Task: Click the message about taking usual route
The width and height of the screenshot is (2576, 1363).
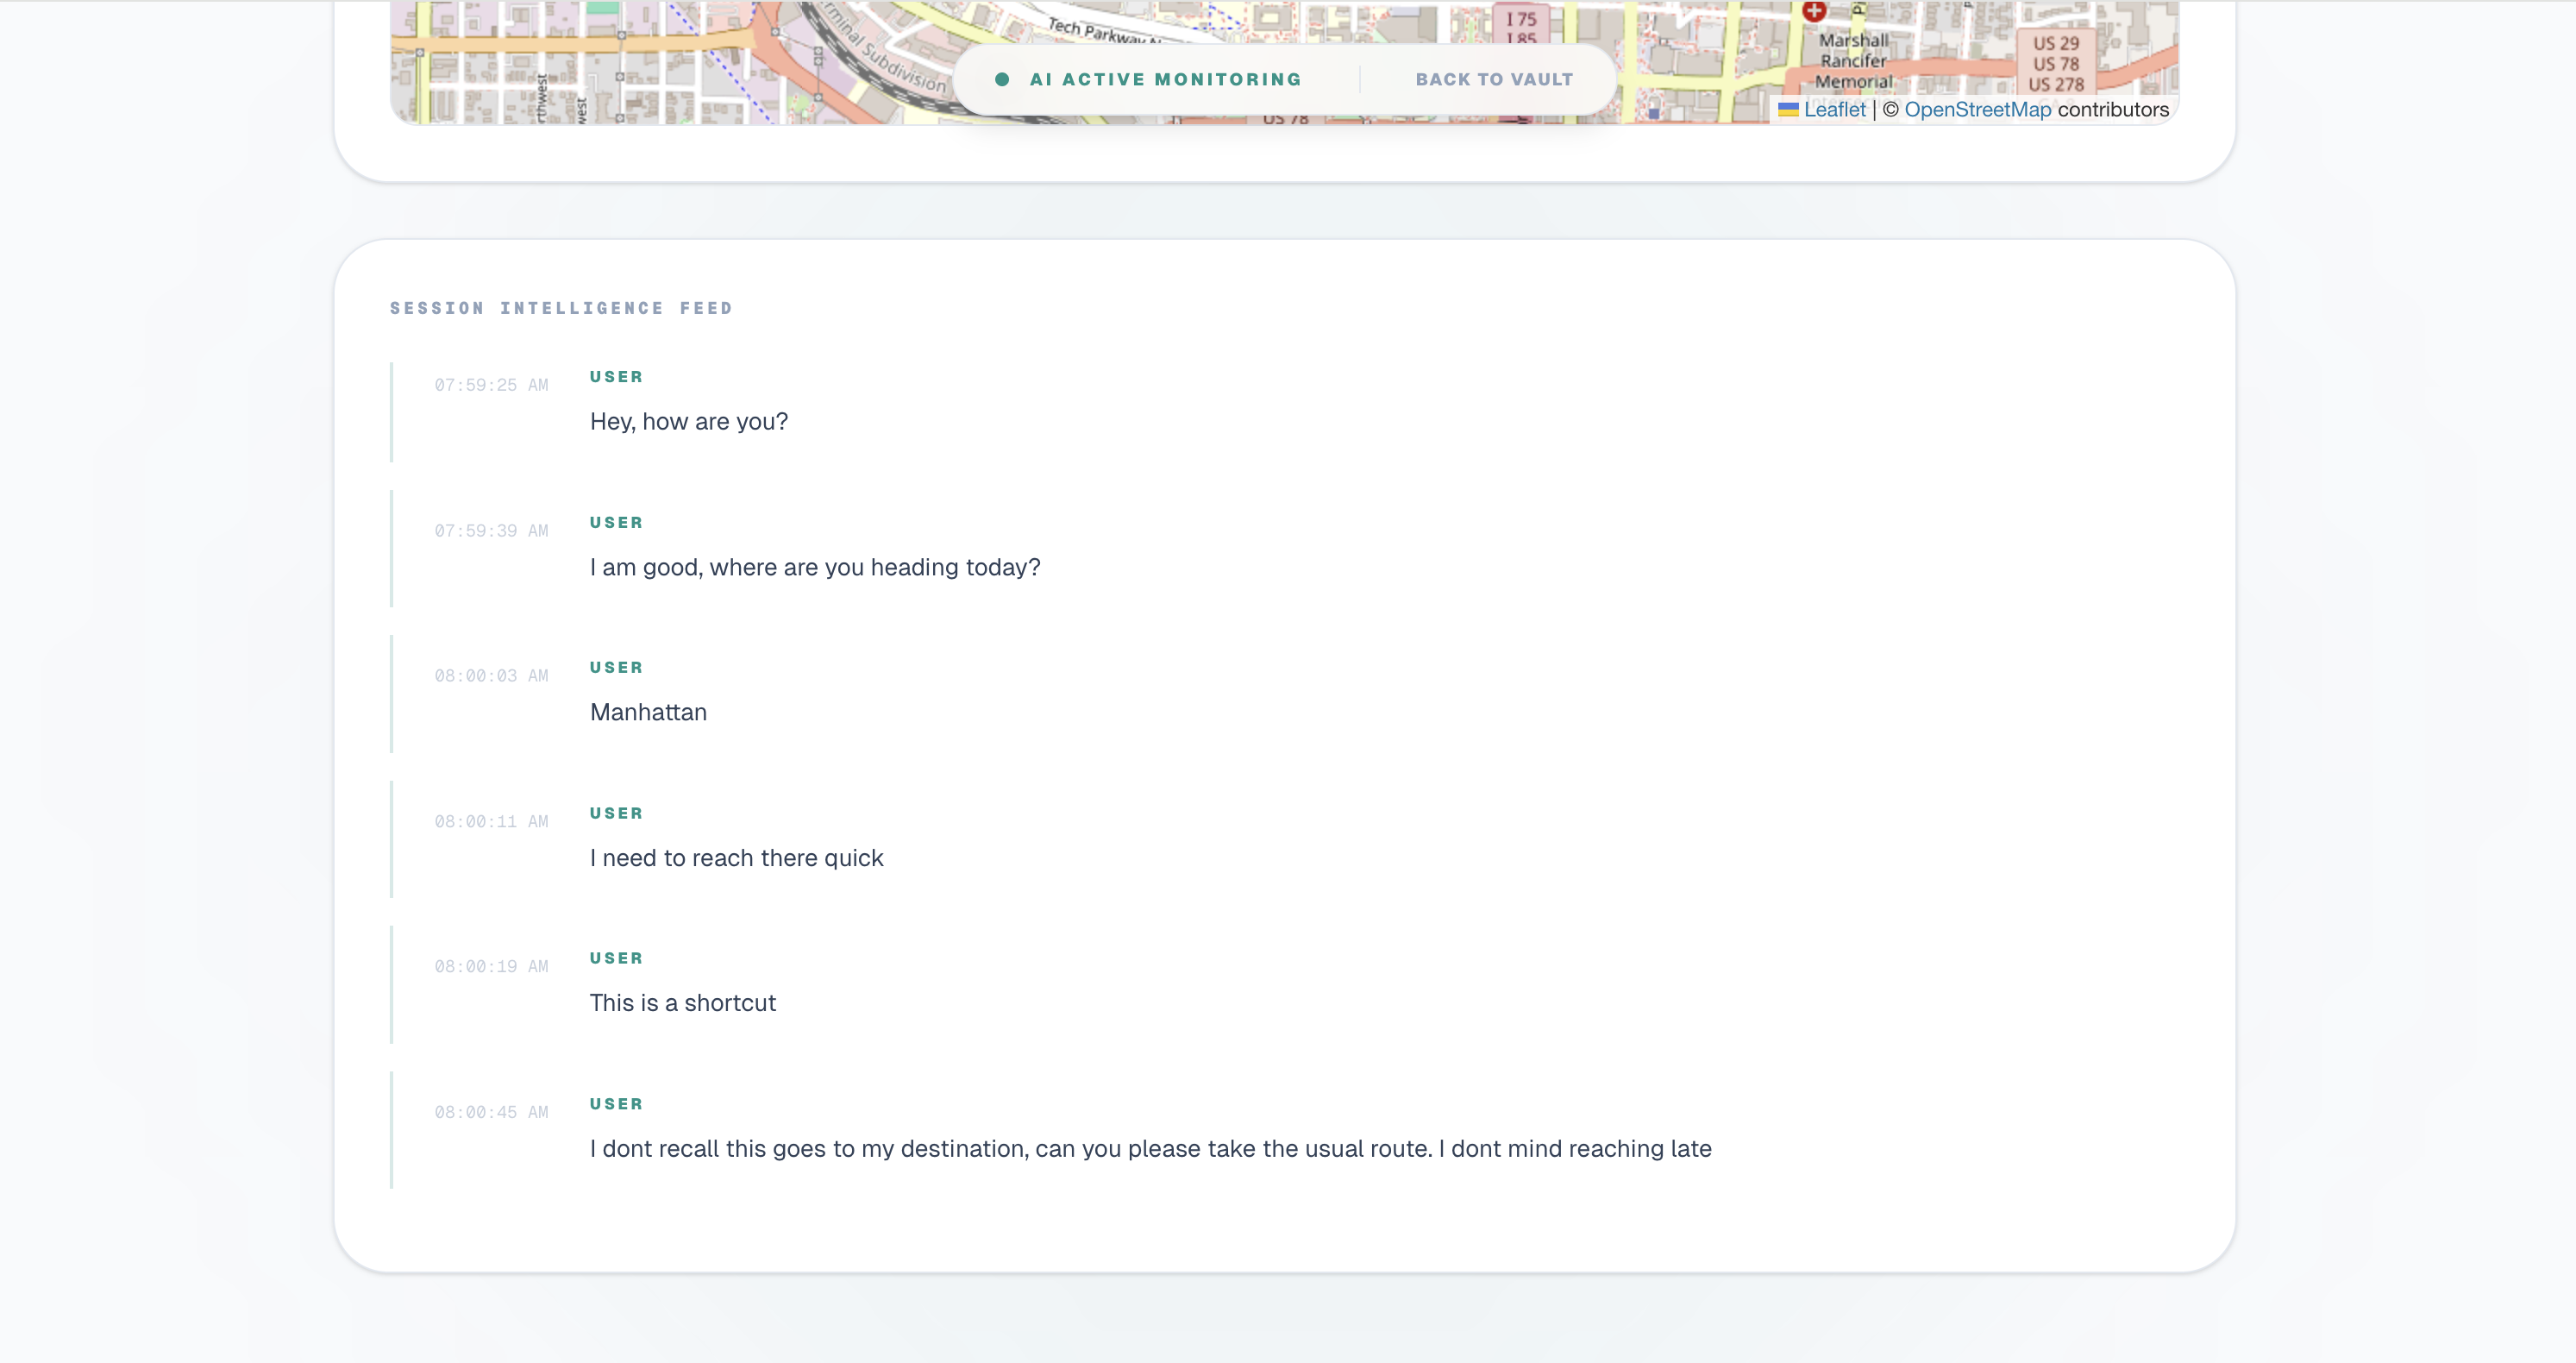Action: pos(1150,1149)
